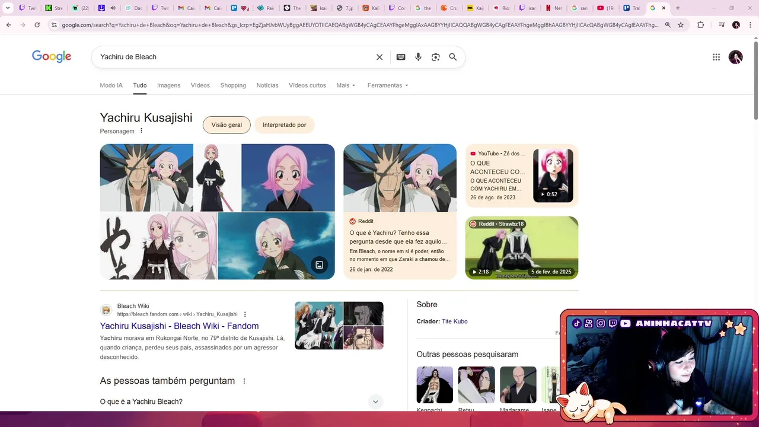Open options beside 'As pessoas também perguntam'
The image size is (759, 427).
tap(244, 381)
